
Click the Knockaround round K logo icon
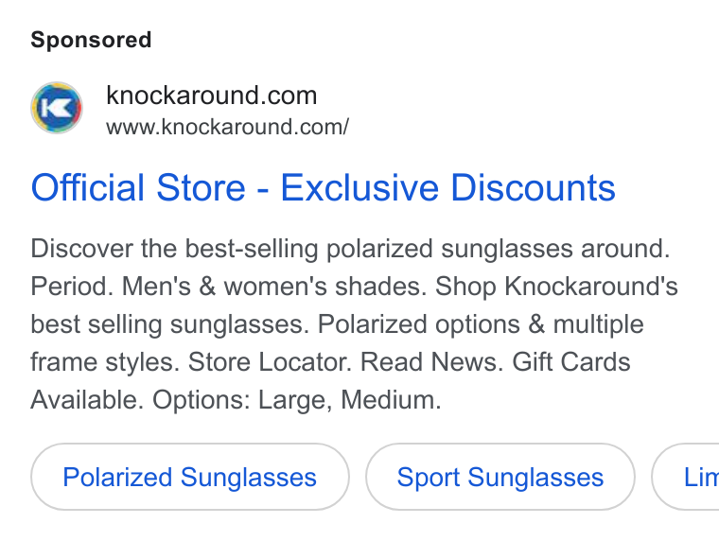[x=57, y=108]
